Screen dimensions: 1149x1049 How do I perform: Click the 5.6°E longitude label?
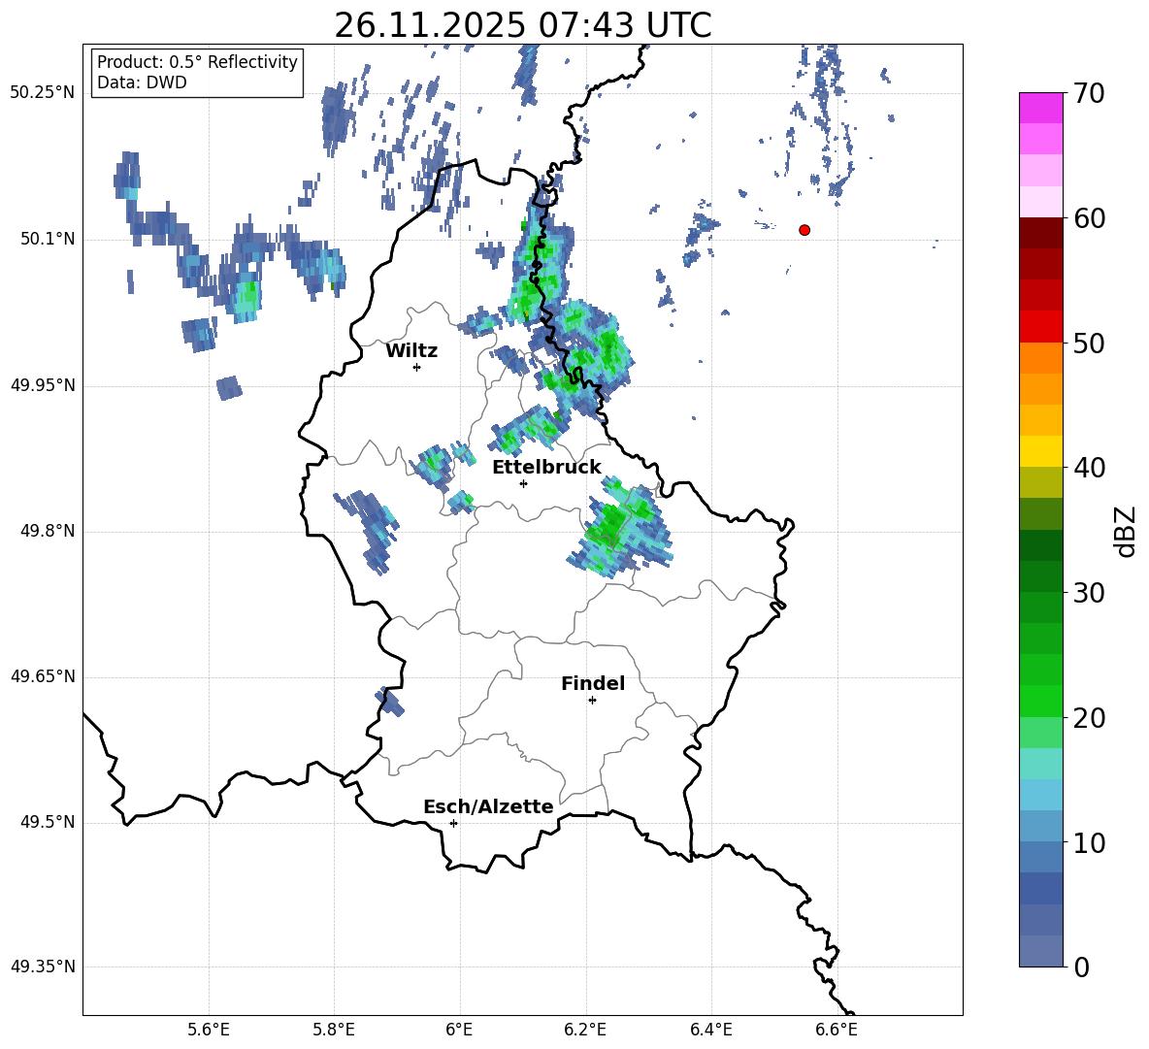coord(209,1030)
